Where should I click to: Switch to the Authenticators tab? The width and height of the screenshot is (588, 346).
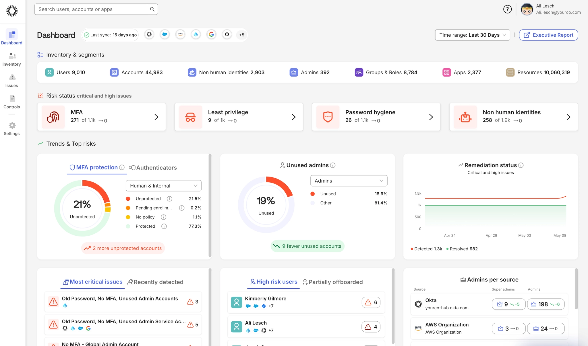[x=153, y=168]
